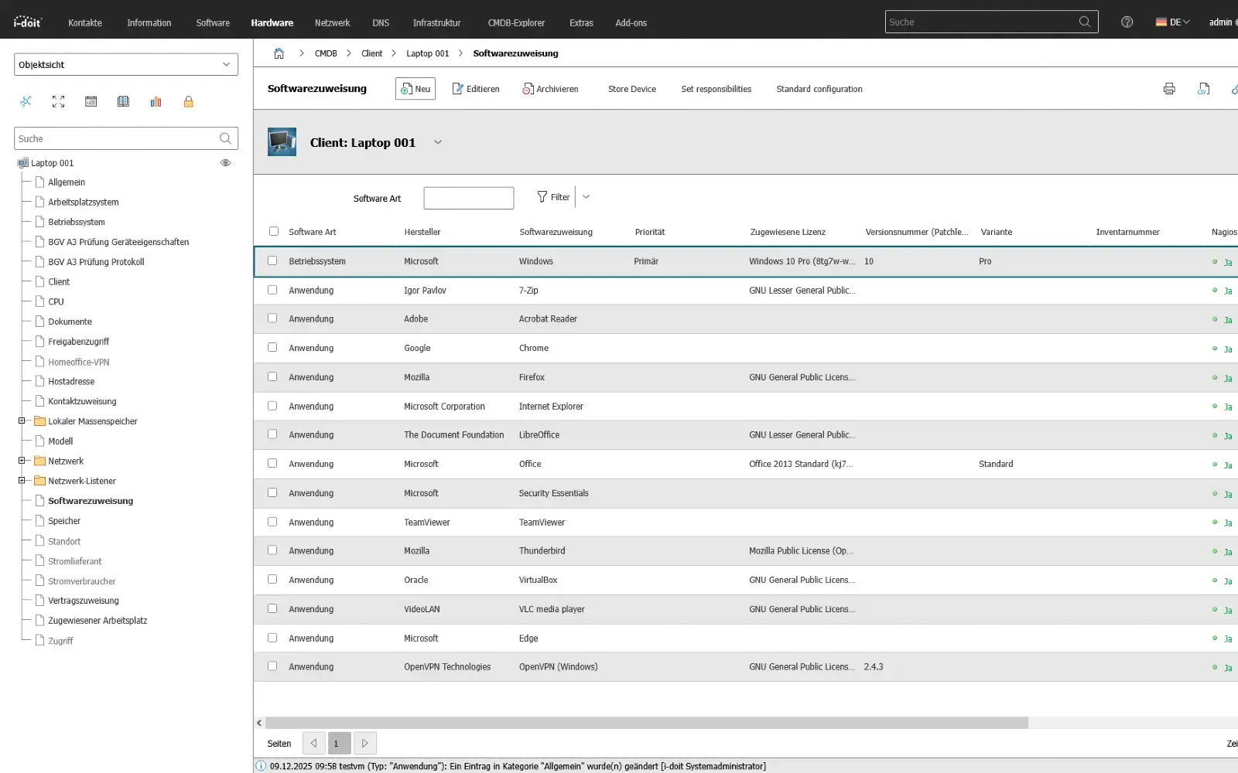Expand the Lokaler Massenspeicher tree node
This screenshot has height=773, width=1238.
point(21,421)
